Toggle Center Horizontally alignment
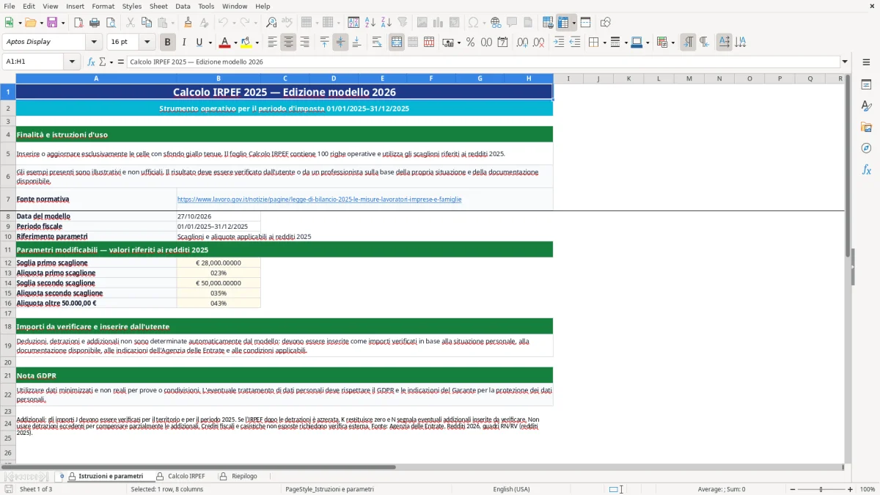The width and height of the screenshot is (880, 495). [x=288, y=43]
